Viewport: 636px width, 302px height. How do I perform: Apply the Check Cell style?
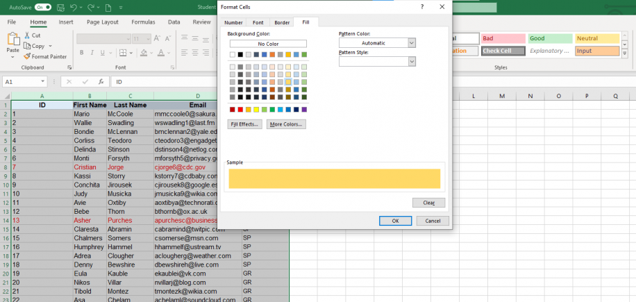click(503, 51)
